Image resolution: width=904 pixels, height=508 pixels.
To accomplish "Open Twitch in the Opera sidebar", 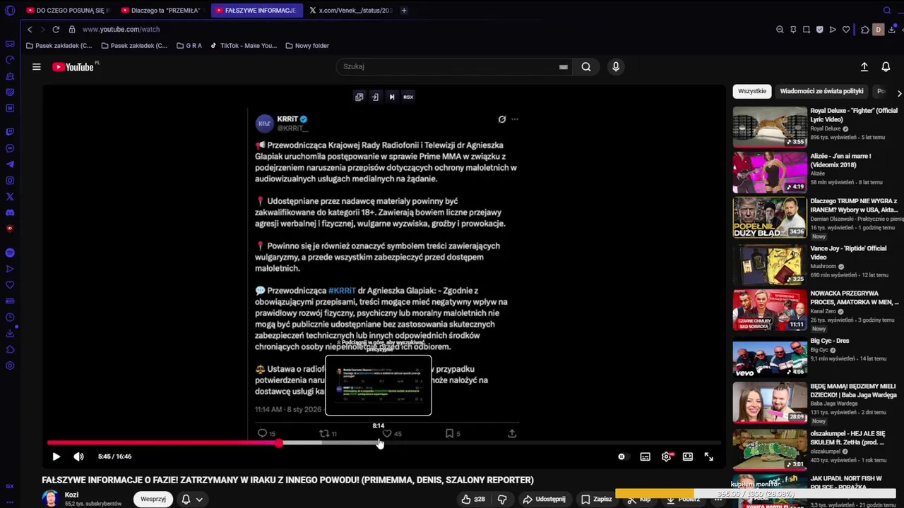I will 10,132.
